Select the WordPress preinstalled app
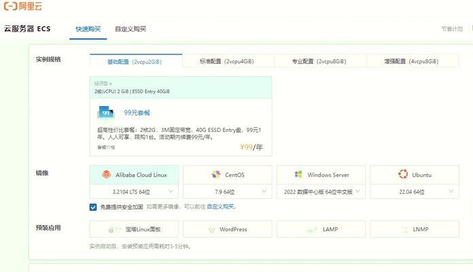473x272 pixels. [228, 229]
